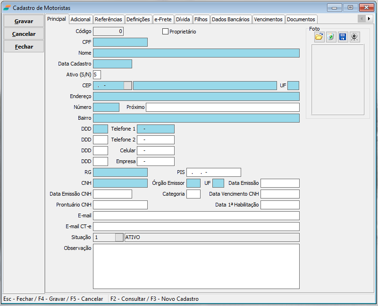Save photo with floppy disk icon

click(x=343, y=37)
